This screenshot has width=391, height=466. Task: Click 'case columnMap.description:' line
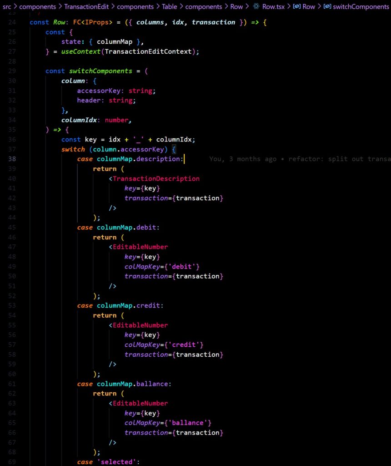click(x=130, y=159)
